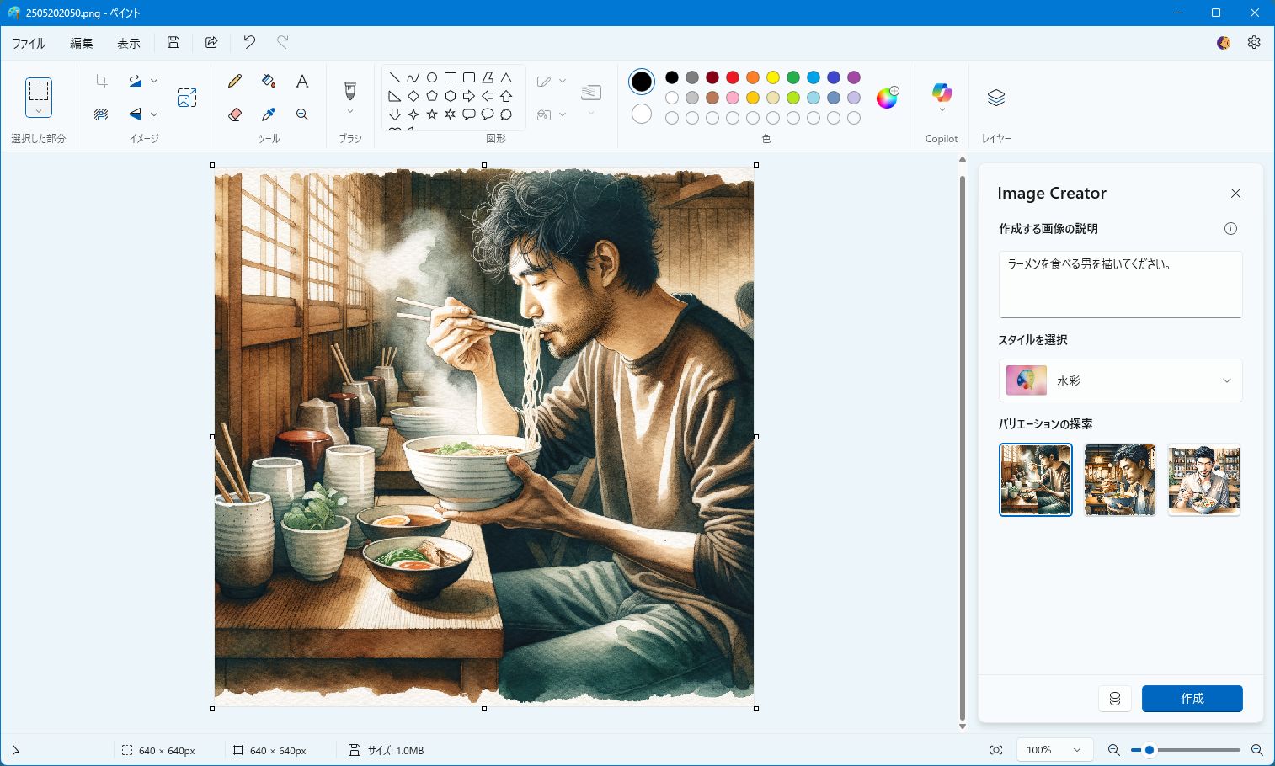Open Edit colors color wheel
The image size is (1275, 766).
pos(888,98)
